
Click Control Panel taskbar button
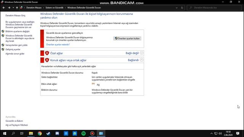(101, 134)
